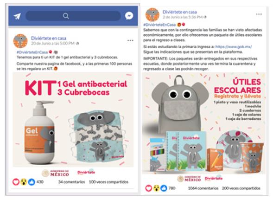Click the thumbs-up like icon next to 430
This screenshot has height=200, width=273.
32,182
